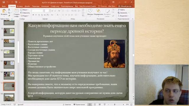Select slide 14 thumbnail
This screenshot has width=189, height=106.
9,97
